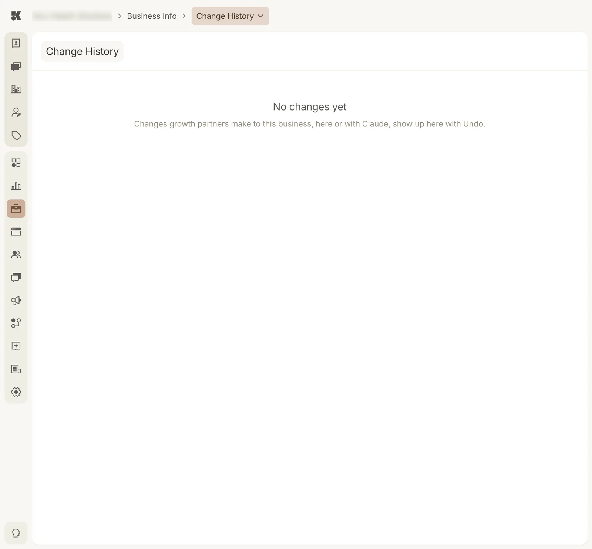The image size is (592, 549).
Task: Open the contact card icon in sidebar
Action: (x=16, y=44)
